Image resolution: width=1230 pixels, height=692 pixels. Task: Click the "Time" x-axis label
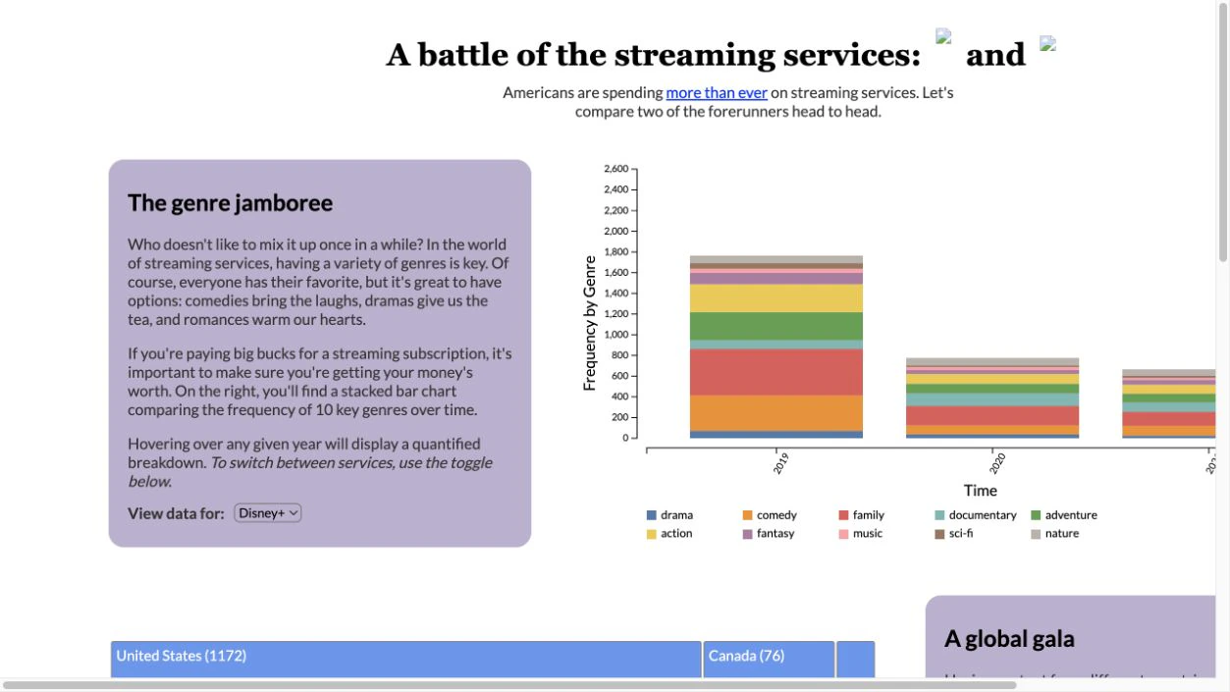(x=980, y=491)
